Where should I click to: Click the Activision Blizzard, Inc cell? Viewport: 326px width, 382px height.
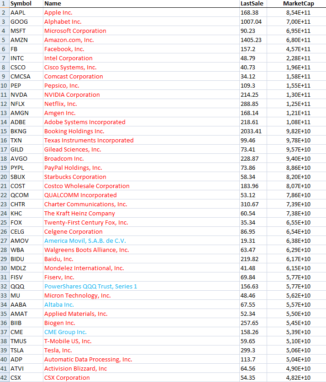[142, 368]
